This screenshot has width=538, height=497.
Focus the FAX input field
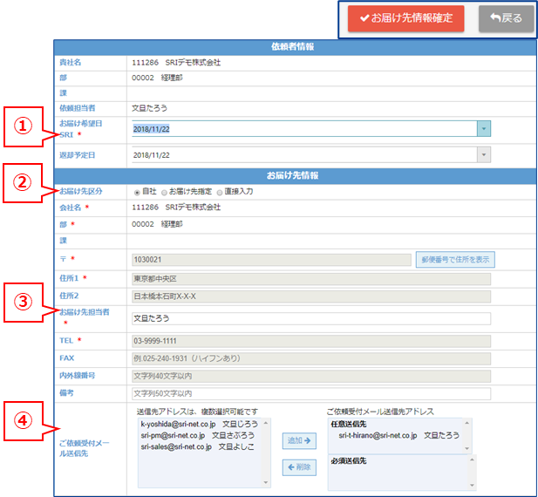click(310, 358)
